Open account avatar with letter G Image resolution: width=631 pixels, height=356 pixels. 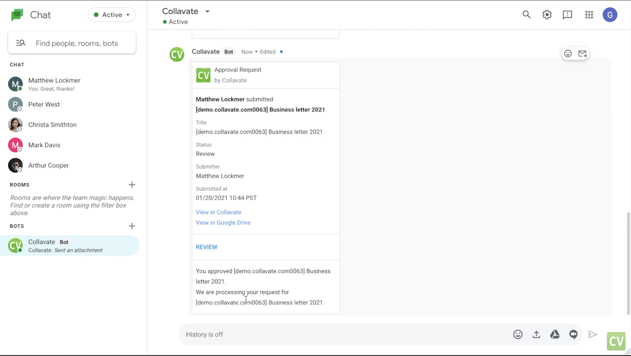coord(610,15)
